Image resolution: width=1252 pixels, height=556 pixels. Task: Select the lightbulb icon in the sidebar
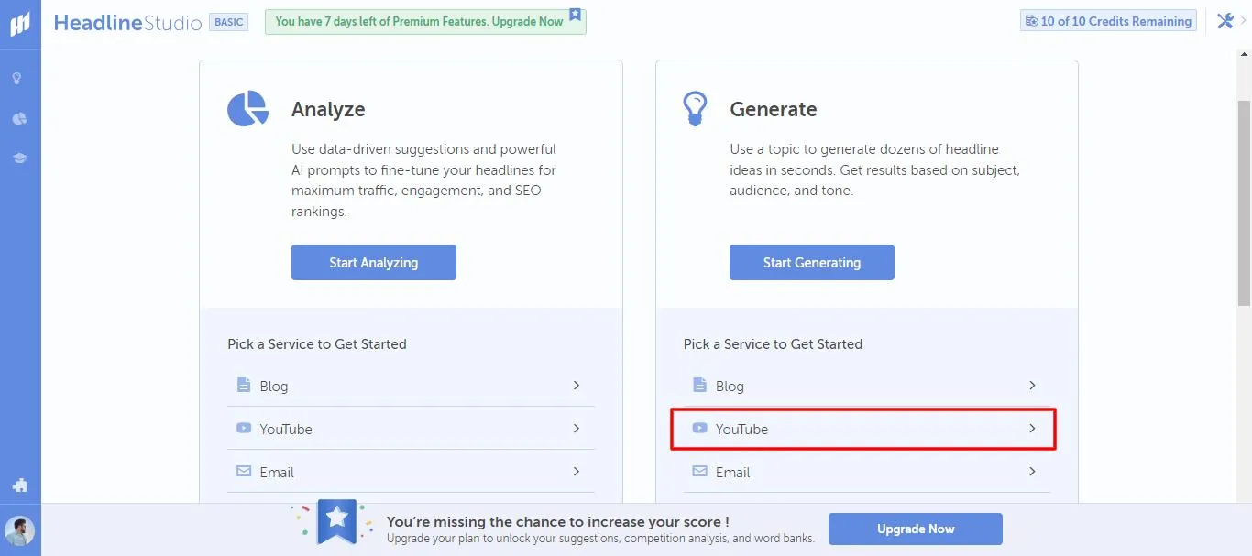(x=19, y=78)
